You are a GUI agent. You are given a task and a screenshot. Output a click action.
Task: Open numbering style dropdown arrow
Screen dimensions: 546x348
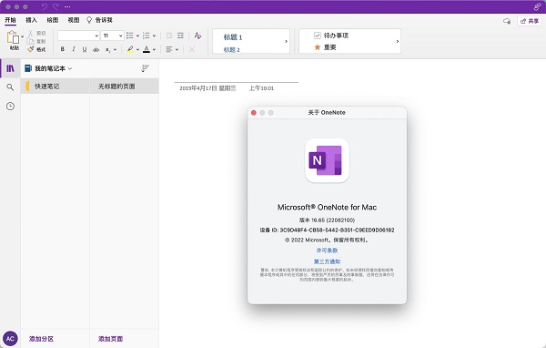(x=155, y=36)
